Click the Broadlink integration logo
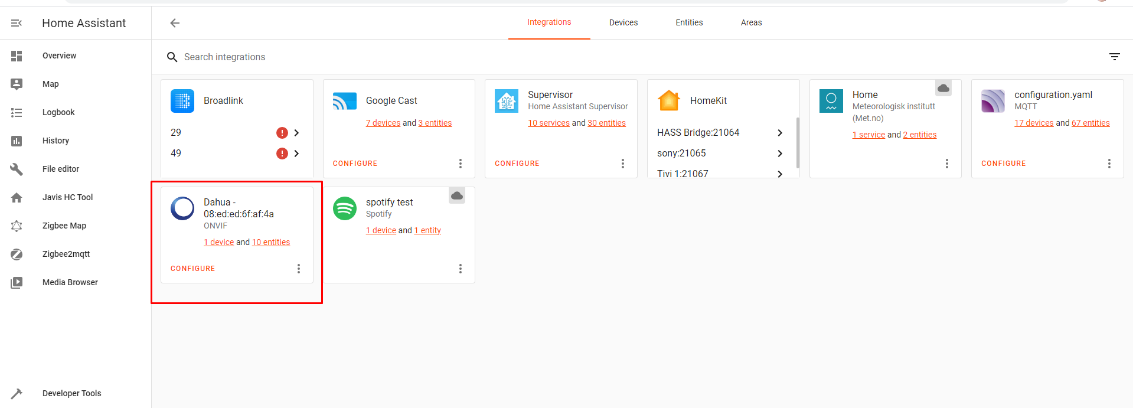The width and height of the screenshot is (1133, 408). (x=182, y=101)
